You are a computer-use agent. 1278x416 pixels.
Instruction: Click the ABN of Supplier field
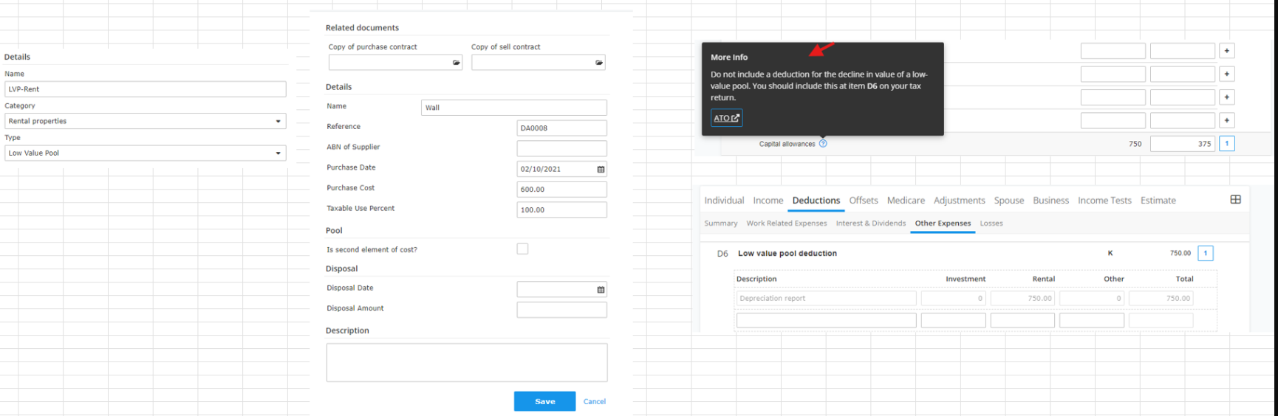[561, 148]
